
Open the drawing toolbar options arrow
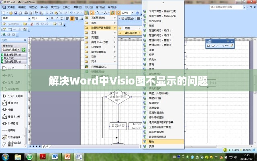coord(228,41)
